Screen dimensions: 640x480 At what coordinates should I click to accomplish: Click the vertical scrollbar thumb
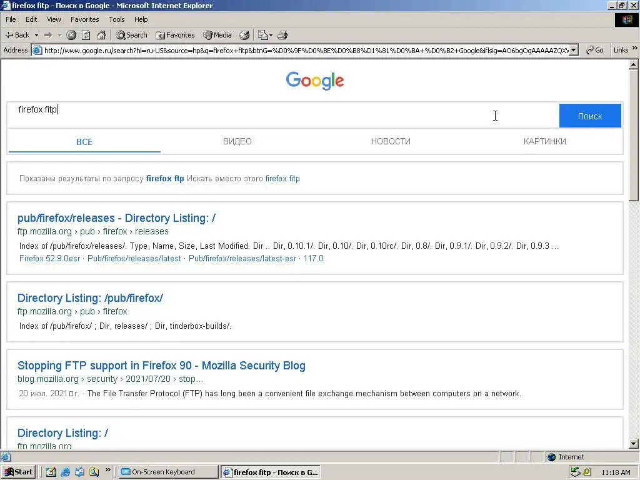tap(634, 135)
